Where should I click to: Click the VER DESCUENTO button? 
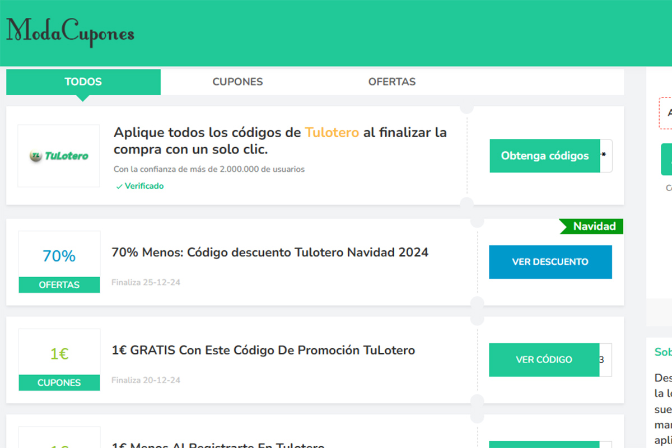[x=550, y=262]
